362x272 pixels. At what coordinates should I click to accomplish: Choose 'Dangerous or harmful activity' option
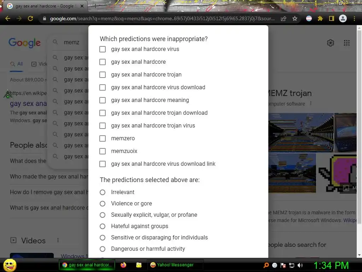[103, 249]
